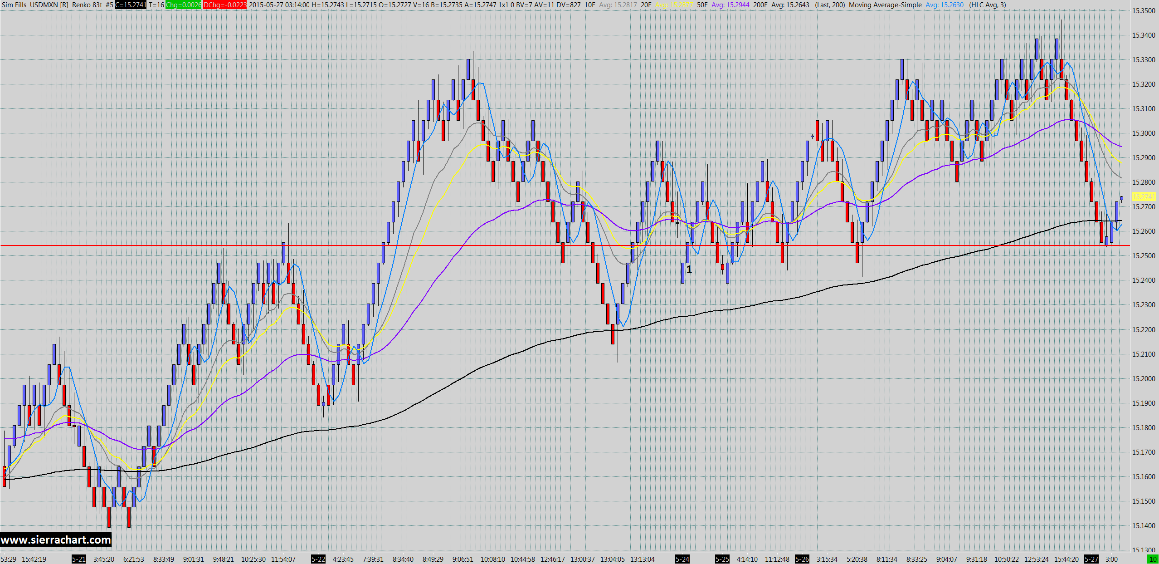Click the black C=15.2741 close value box

pos(130,5)
